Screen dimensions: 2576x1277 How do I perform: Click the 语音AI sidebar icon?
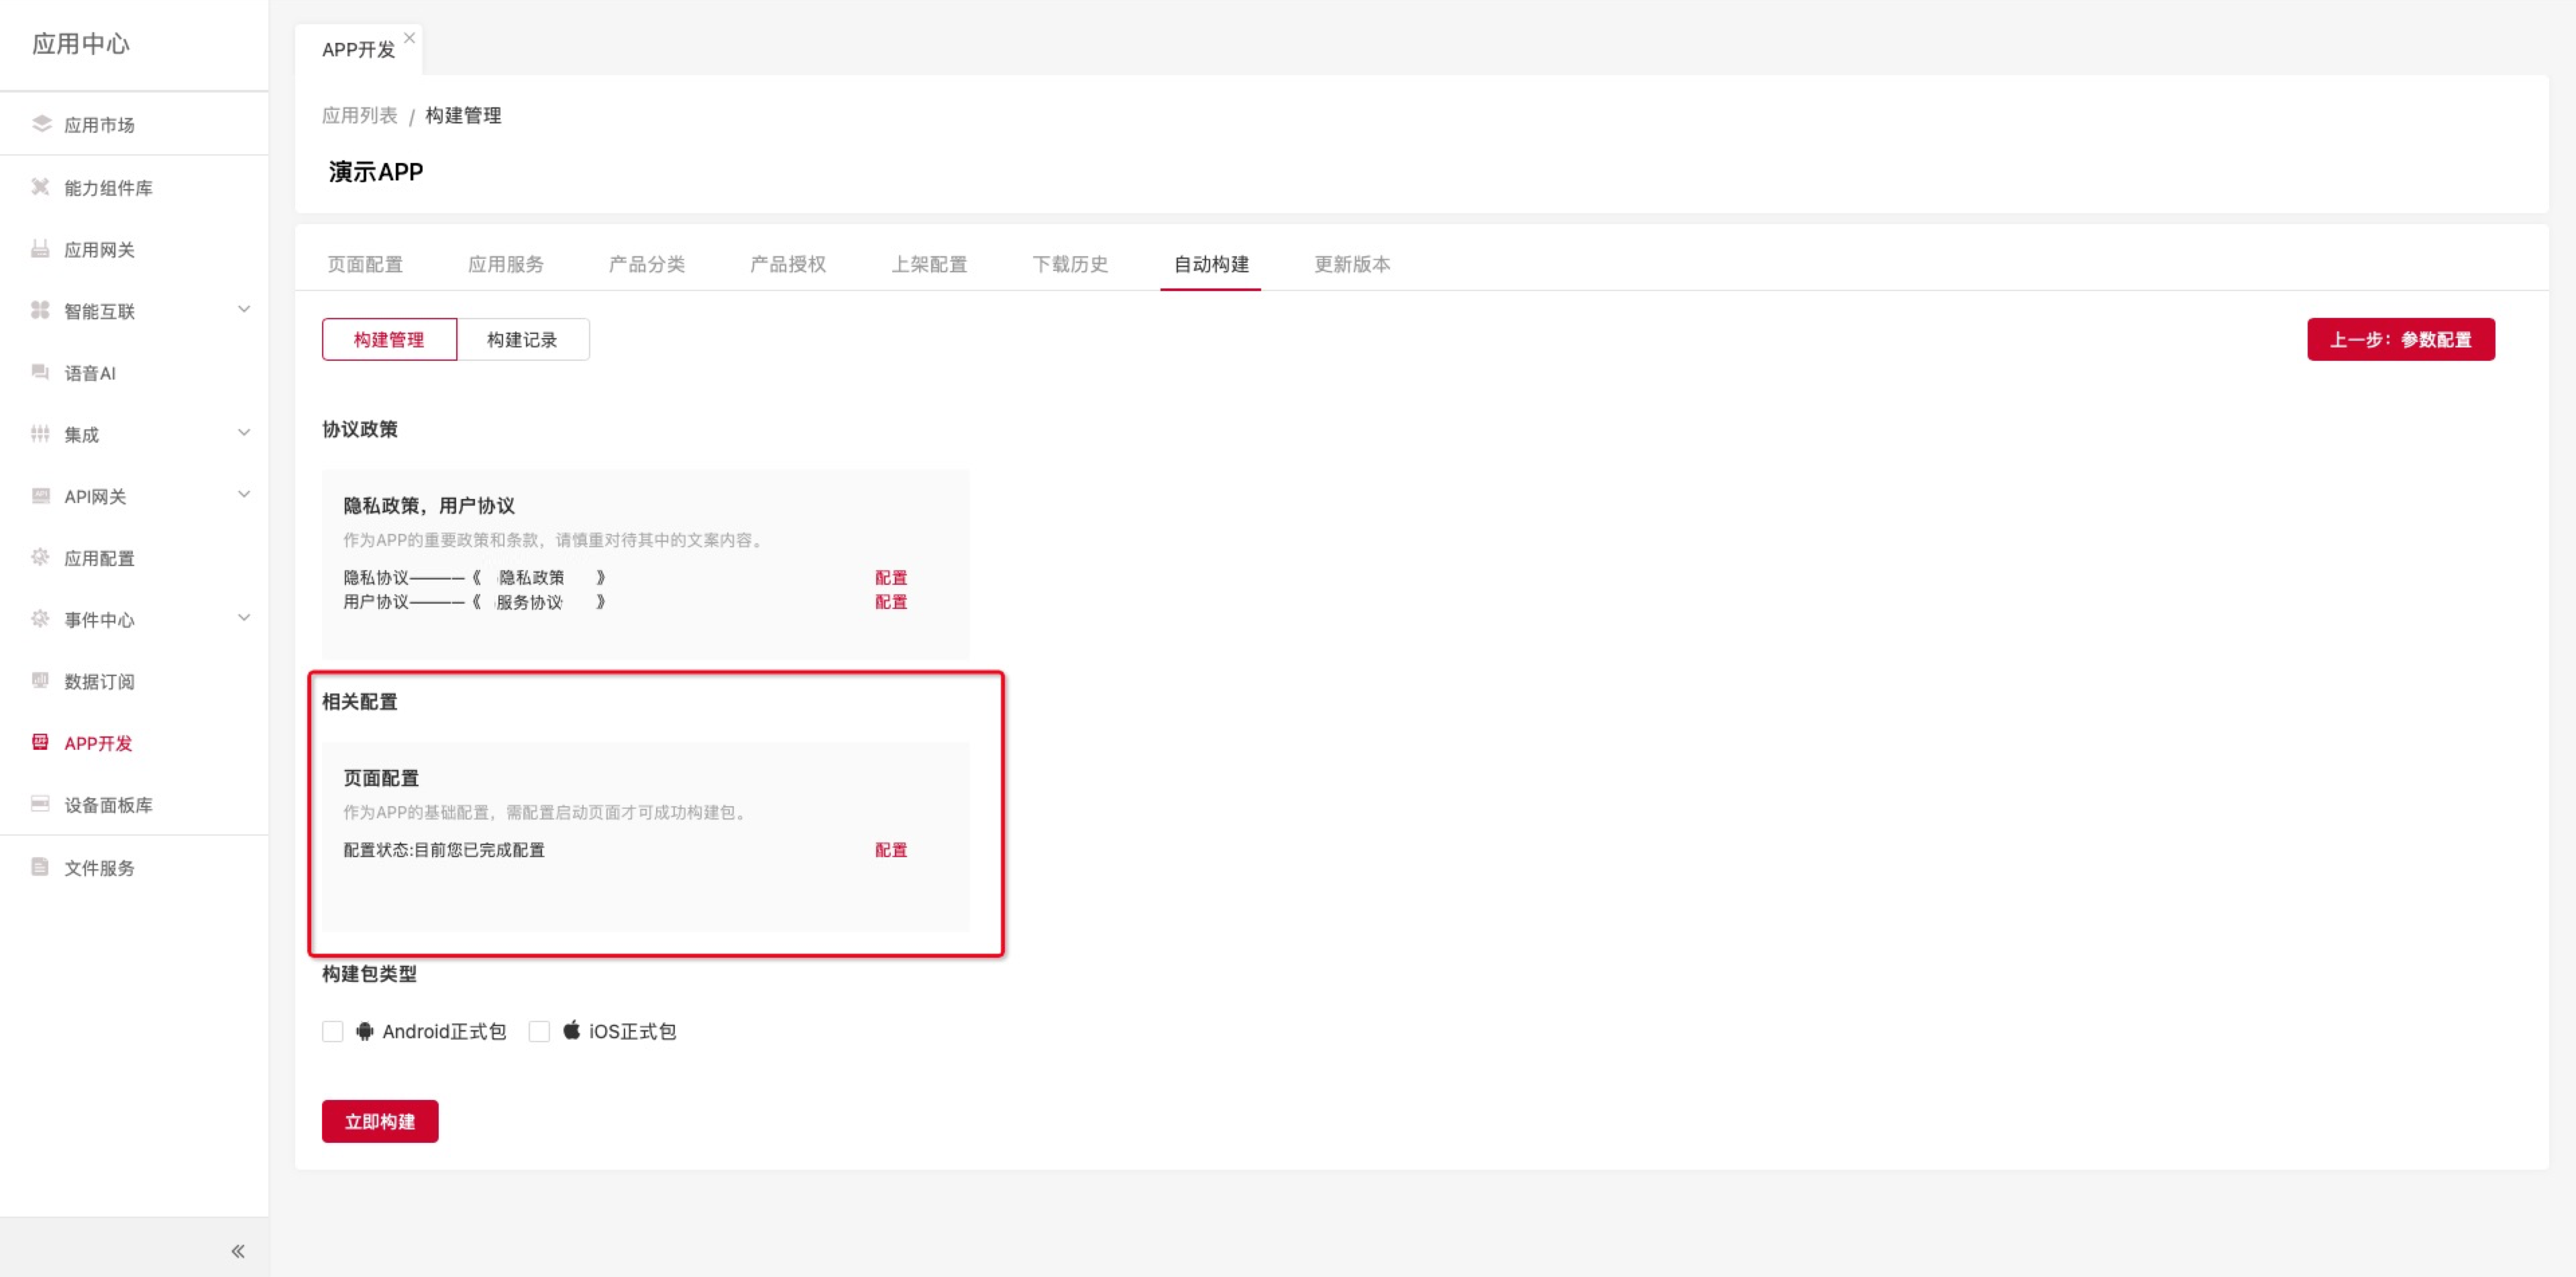click(40, 372)
